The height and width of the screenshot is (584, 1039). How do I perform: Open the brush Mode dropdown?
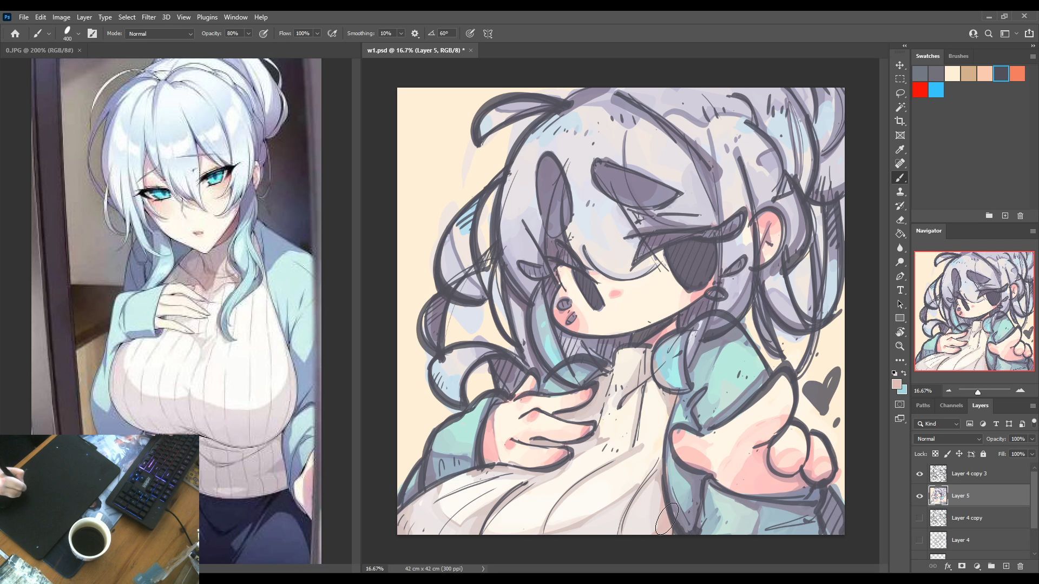(x=160, y=34)
